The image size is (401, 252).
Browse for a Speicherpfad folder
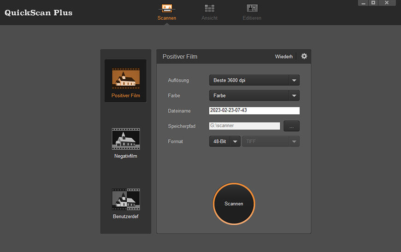pyautogui.click(x=291, y=126)
